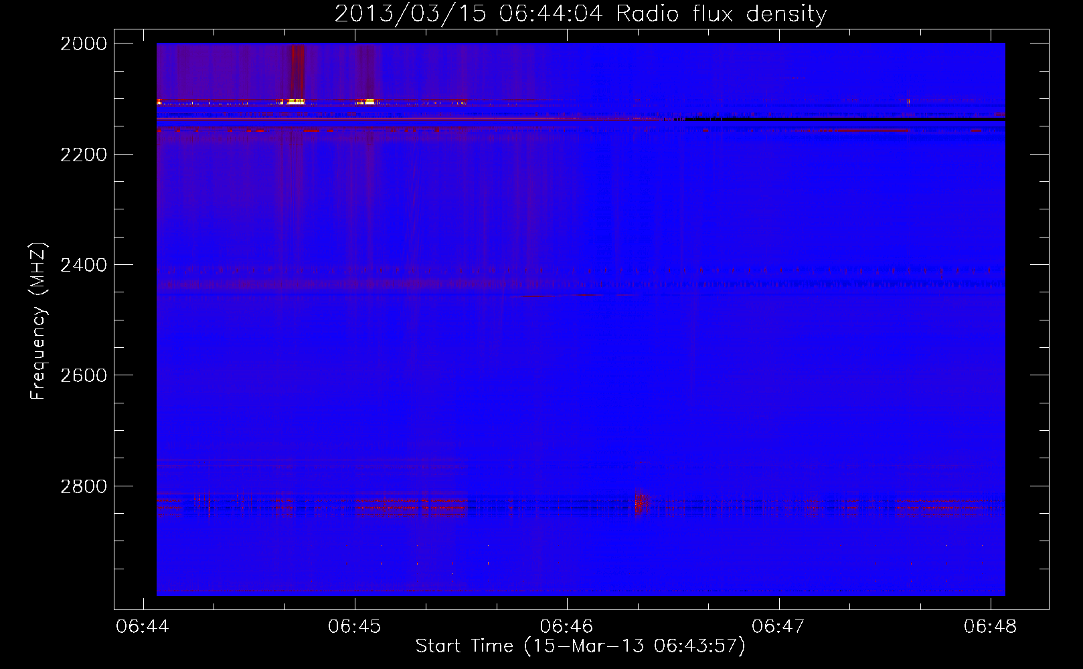The width and height of the screenshot is (1083, 669).
Task: Click the 2000 frequency tick label
Action: point(84,43)
